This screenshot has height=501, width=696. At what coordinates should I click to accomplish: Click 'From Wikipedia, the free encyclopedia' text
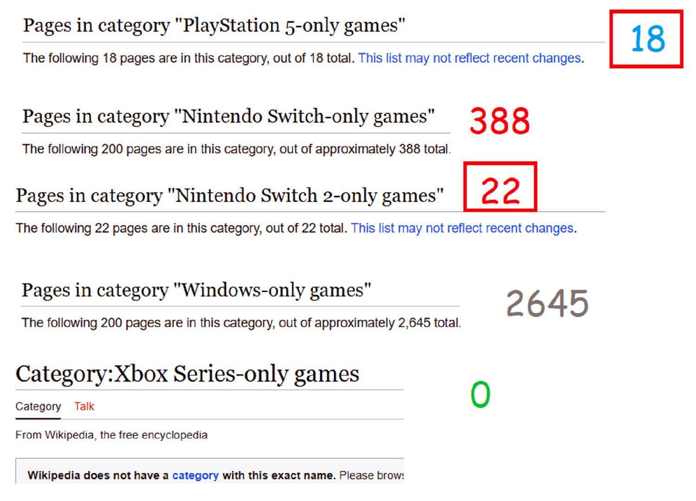pos(111,435)
